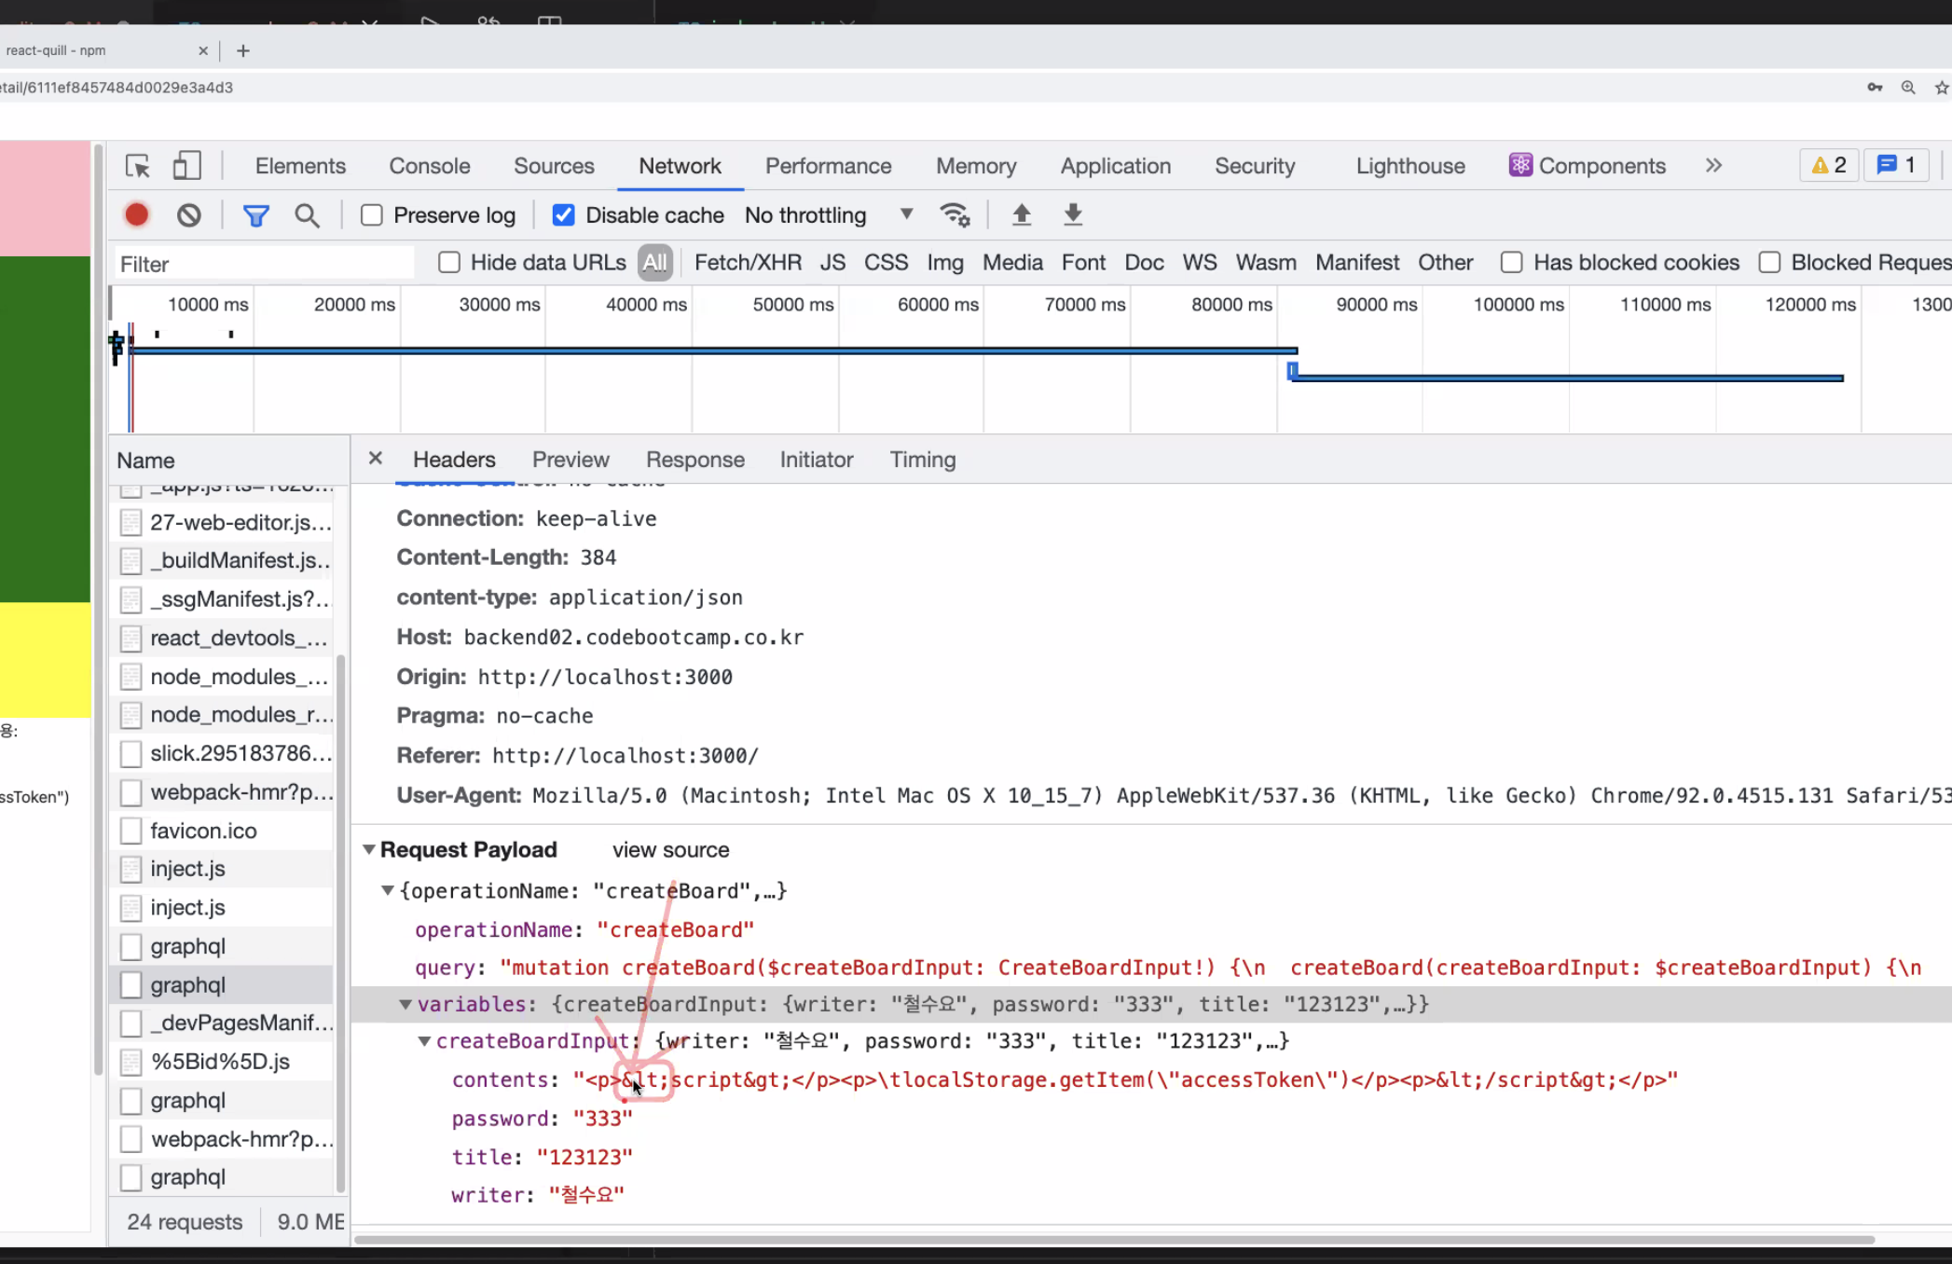This screenshot has width=1952, height=1264.
Task: Show the Initiator tab of request
Action: [x=817, y=460]
